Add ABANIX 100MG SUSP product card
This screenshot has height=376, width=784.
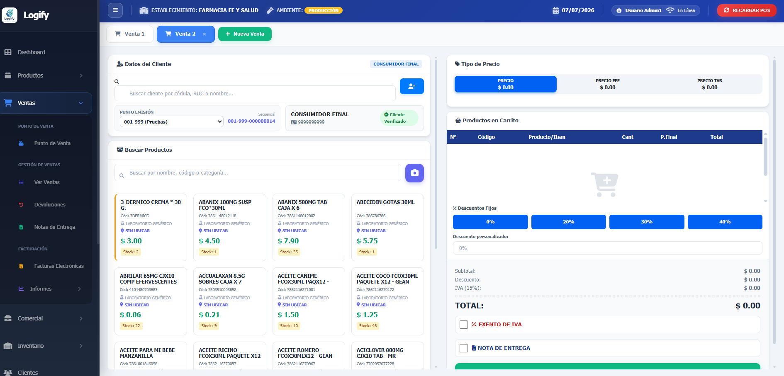point(230,227)
